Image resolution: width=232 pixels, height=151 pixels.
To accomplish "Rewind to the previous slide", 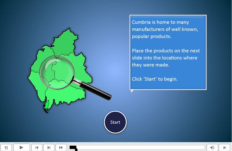I will point(37,147).
